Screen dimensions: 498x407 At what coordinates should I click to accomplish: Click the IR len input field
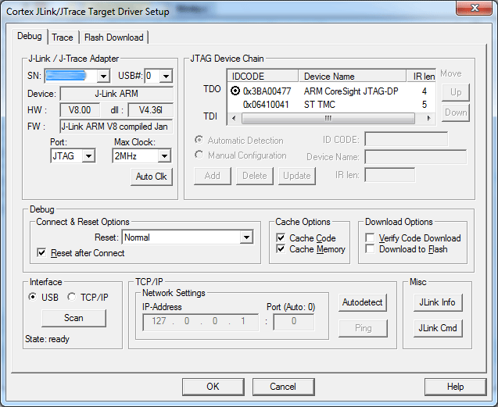tap(389, 175)
